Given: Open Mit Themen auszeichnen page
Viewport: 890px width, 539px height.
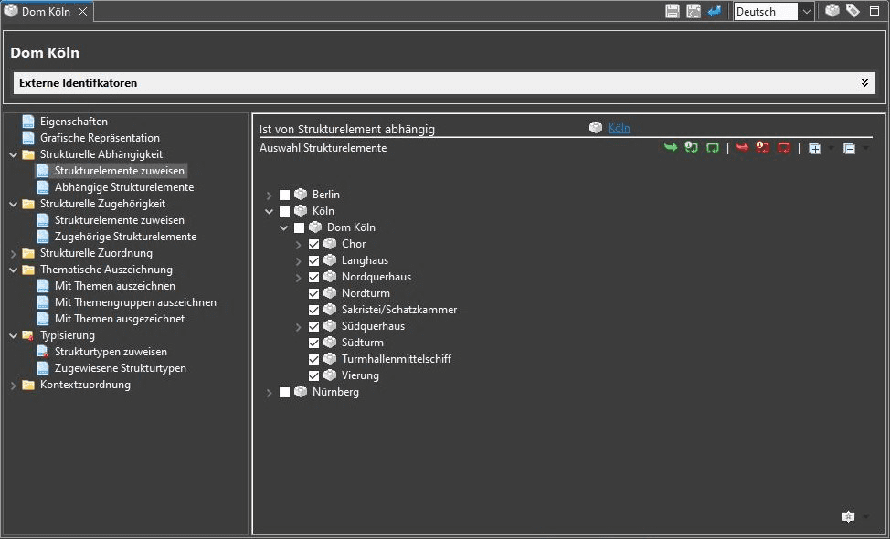Looking at the screenshot, I should click(x=114, y=286).
